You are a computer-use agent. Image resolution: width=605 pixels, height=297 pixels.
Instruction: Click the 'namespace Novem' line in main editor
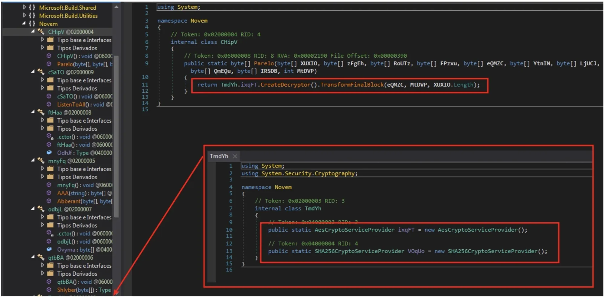coord(182,21)
